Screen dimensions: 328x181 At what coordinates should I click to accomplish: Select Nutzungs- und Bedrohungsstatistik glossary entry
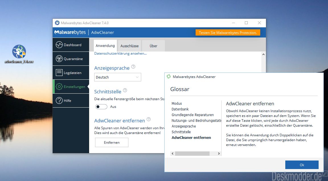196,120
